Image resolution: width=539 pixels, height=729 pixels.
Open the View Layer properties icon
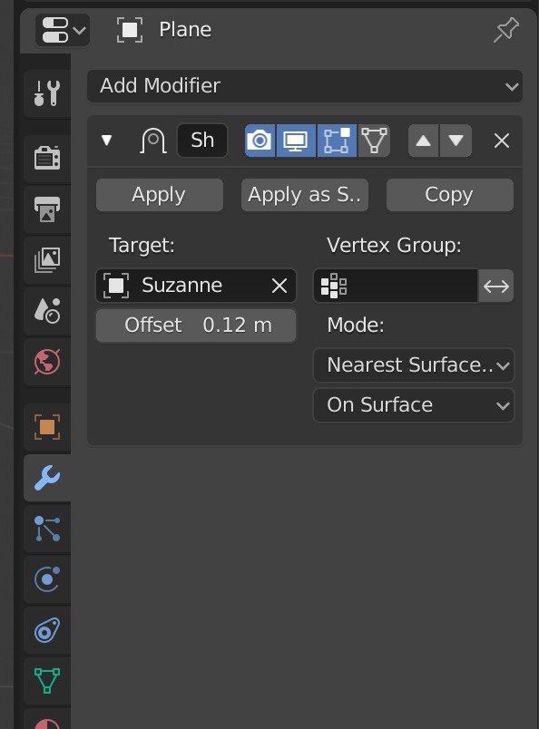coord(47,260)
